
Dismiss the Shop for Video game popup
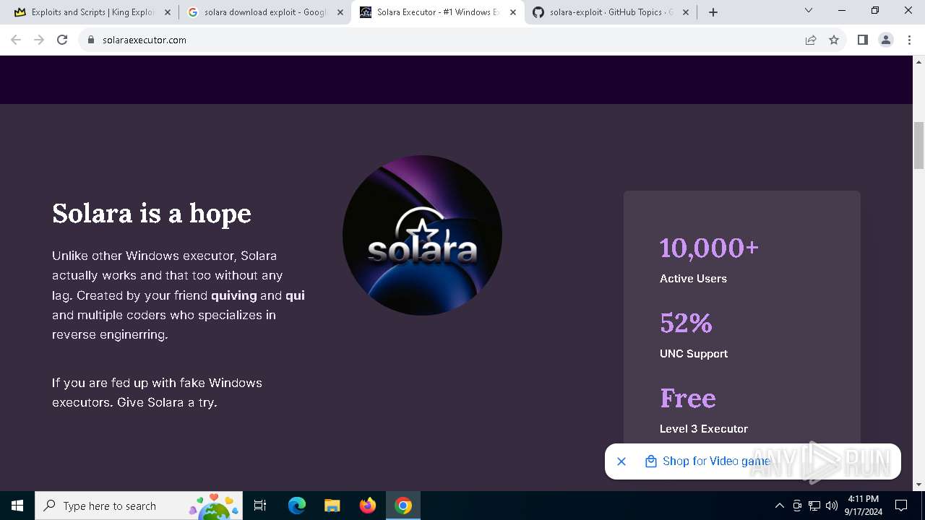coord(621,461)
